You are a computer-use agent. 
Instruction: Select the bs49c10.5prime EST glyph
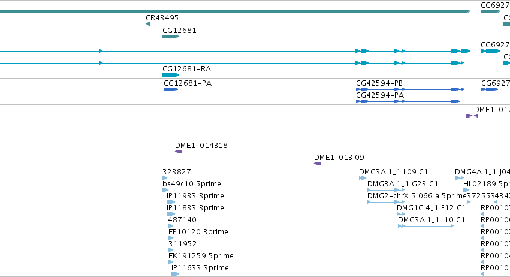(165, 190)
